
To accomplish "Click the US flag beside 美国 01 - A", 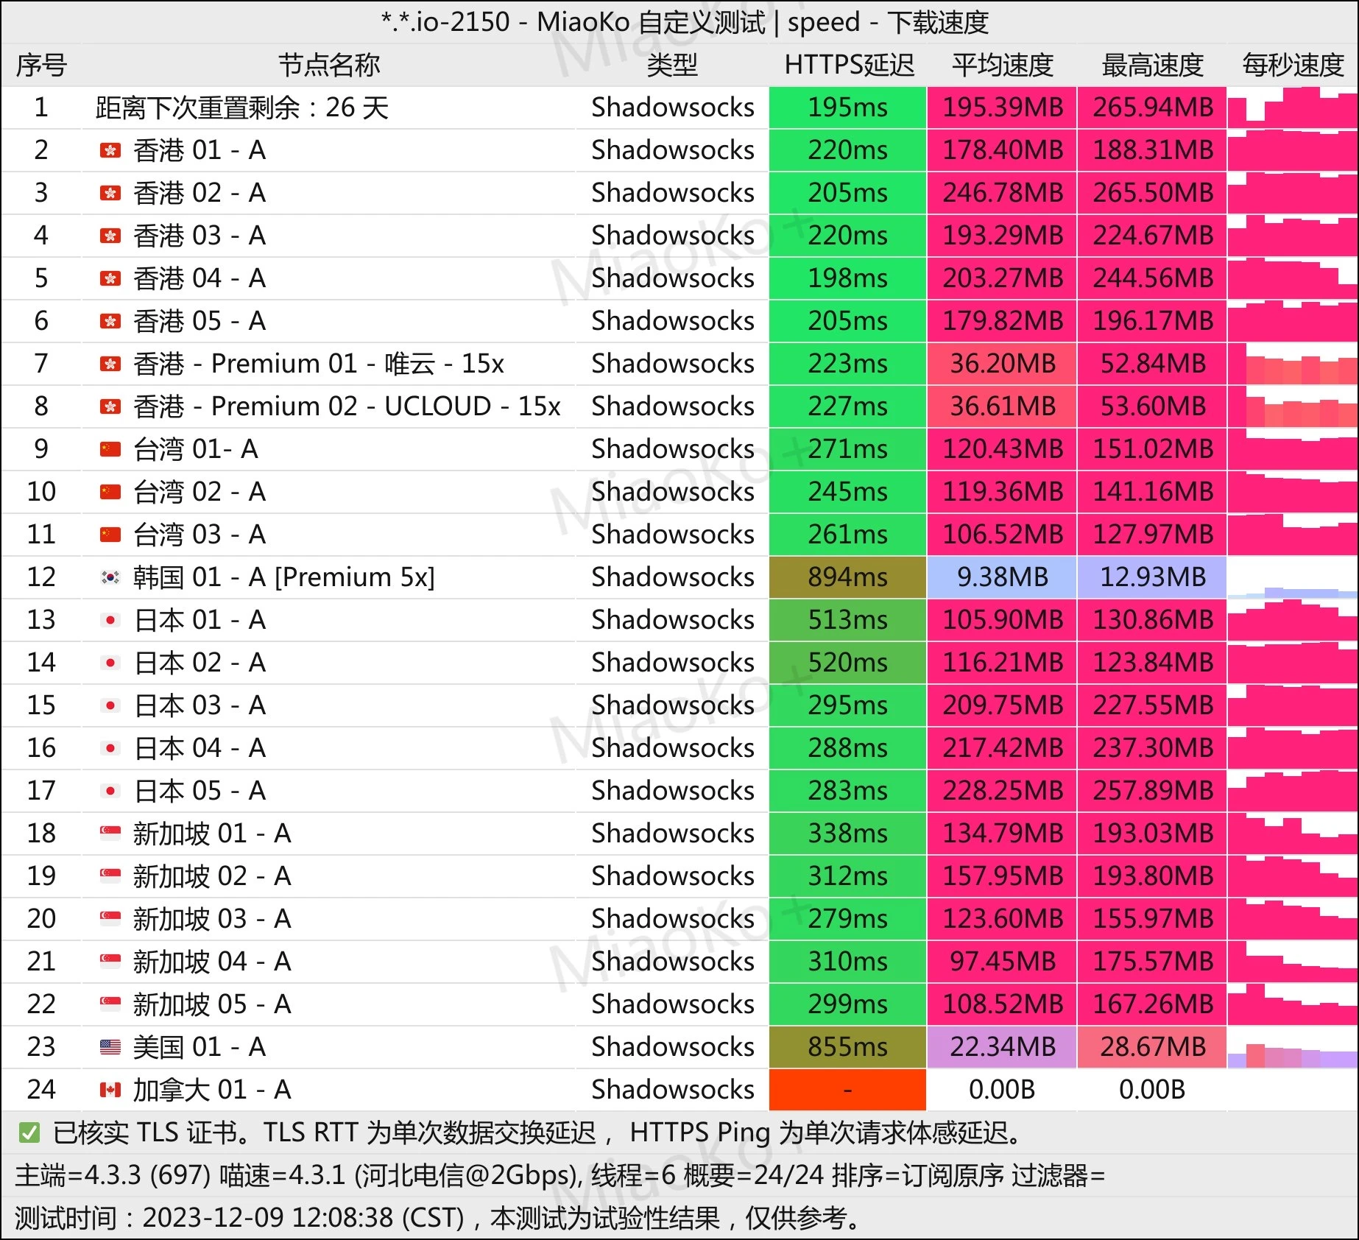I will 110,1046.
